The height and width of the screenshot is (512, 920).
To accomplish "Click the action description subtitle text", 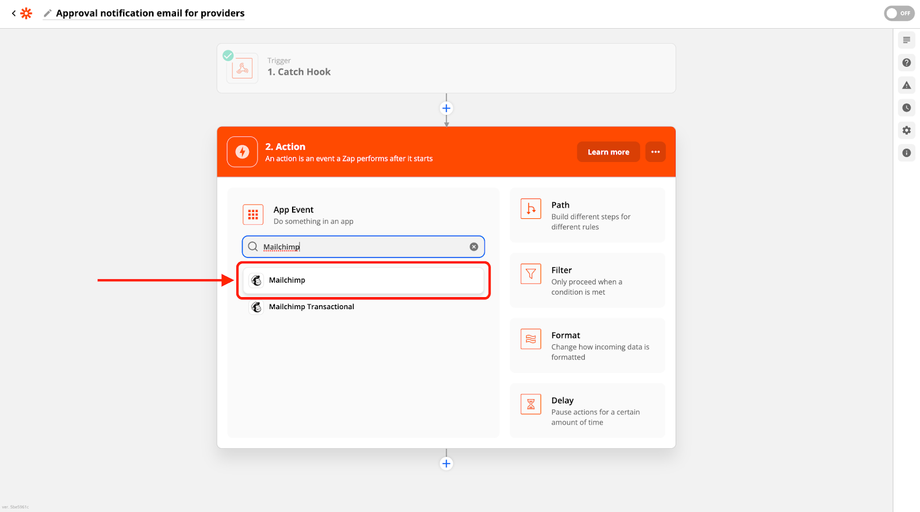I will coord(349,159).
